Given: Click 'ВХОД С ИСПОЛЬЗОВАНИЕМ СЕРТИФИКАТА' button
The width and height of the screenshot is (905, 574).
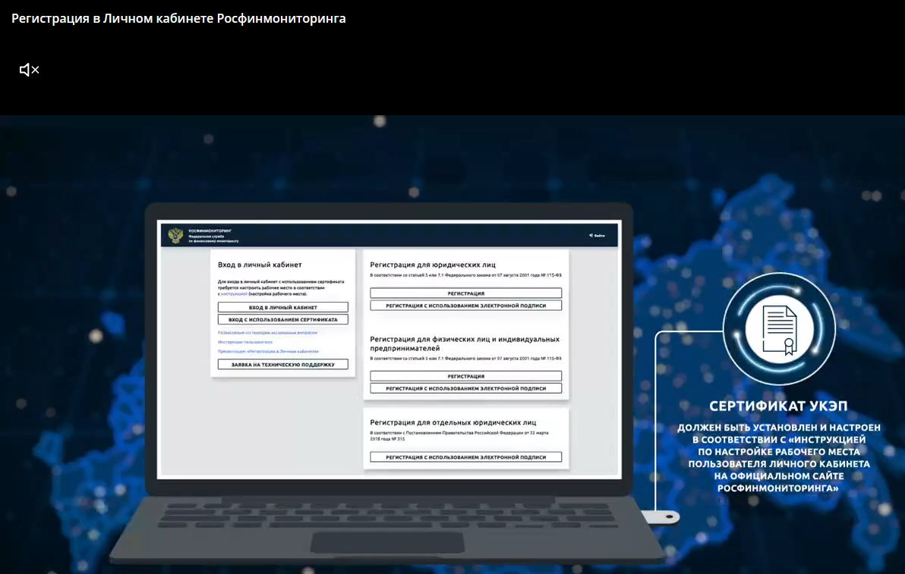Looking at the screenshot, I should 282,319.
